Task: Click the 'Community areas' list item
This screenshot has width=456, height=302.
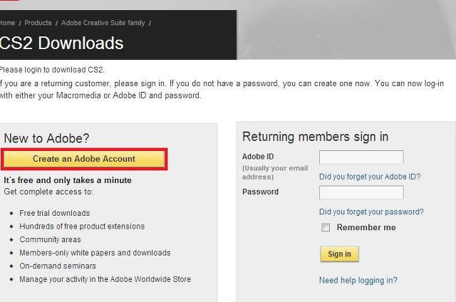Action: (x=50, y=239)
